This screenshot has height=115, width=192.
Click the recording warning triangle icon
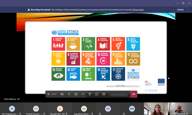[29, 10]
